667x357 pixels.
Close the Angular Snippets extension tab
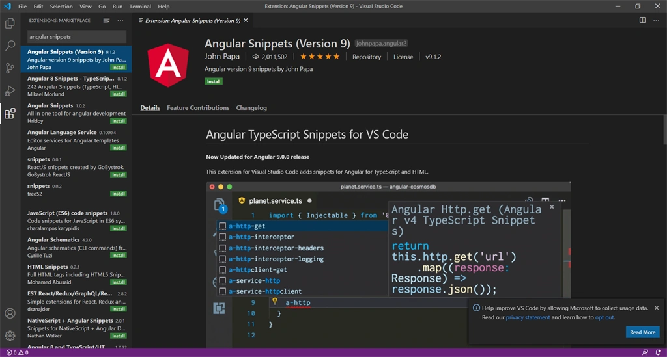pyautogui.click(x=246, y=20)
